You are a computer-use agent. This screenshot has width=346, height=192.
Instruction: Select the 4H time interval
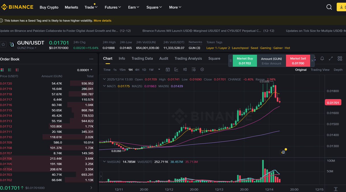tap(137, 70)
